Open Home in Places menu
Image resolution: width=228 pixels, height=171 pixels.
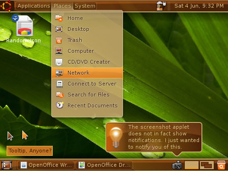pyautogui.click(x=87, y=18)
